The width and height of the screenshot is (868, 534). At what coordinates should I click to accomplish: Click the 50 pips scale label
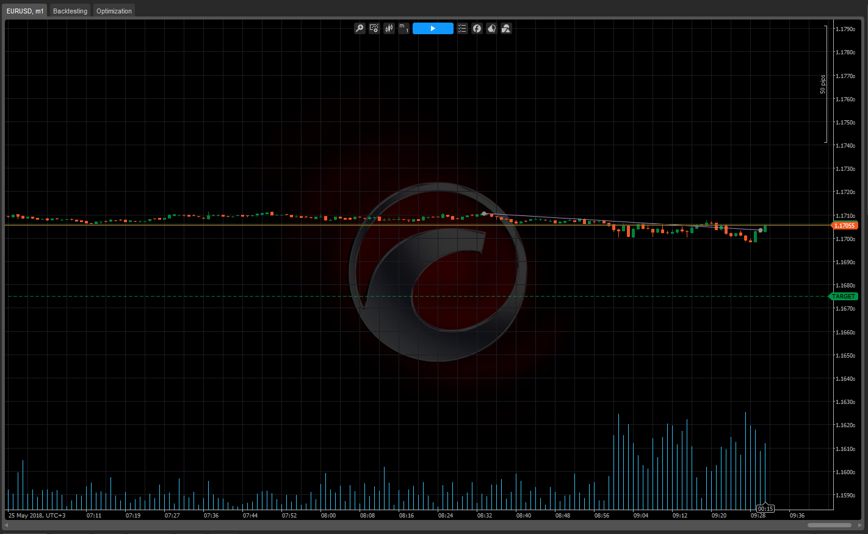click(822, 84)
